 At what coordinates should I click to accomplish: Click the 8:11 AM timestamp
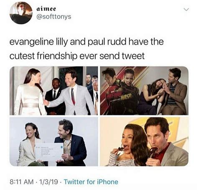22,182
